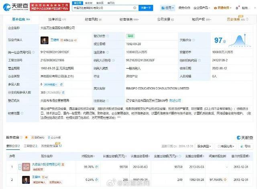Image resolution: width=257 pixels, height=189 pixels.
Task: Click 王健林's portrait photo in legal representative row
Action: point(44,40)
